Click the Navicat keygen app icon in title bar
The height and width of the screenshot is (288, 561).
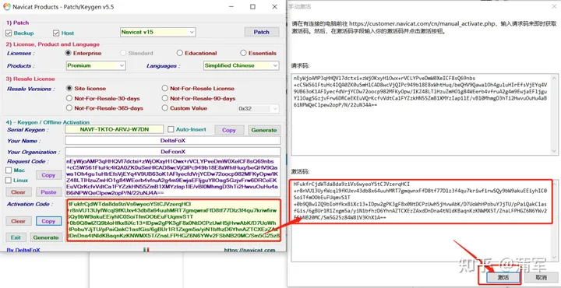[6, 7]
